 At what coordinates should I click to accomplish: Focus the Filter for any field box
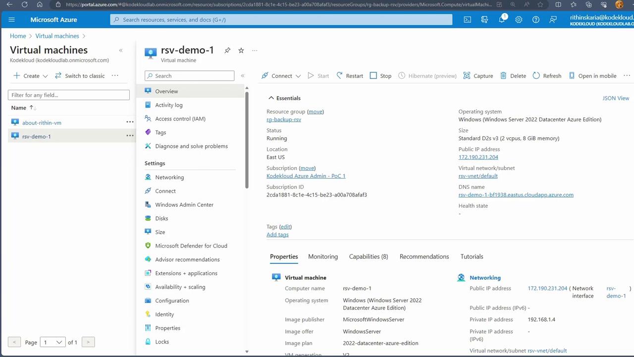69,95
